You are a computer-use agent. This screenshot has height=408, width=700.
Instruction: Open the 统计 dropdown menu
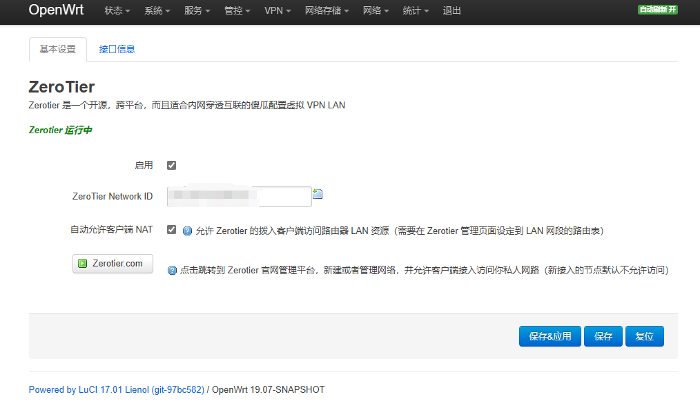click(416, 11)
